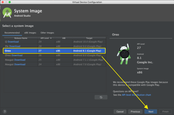This screenshot has width=174, height=115.
Task: Click the Google Inc. vendor text
Action: (x=145, y=62)
